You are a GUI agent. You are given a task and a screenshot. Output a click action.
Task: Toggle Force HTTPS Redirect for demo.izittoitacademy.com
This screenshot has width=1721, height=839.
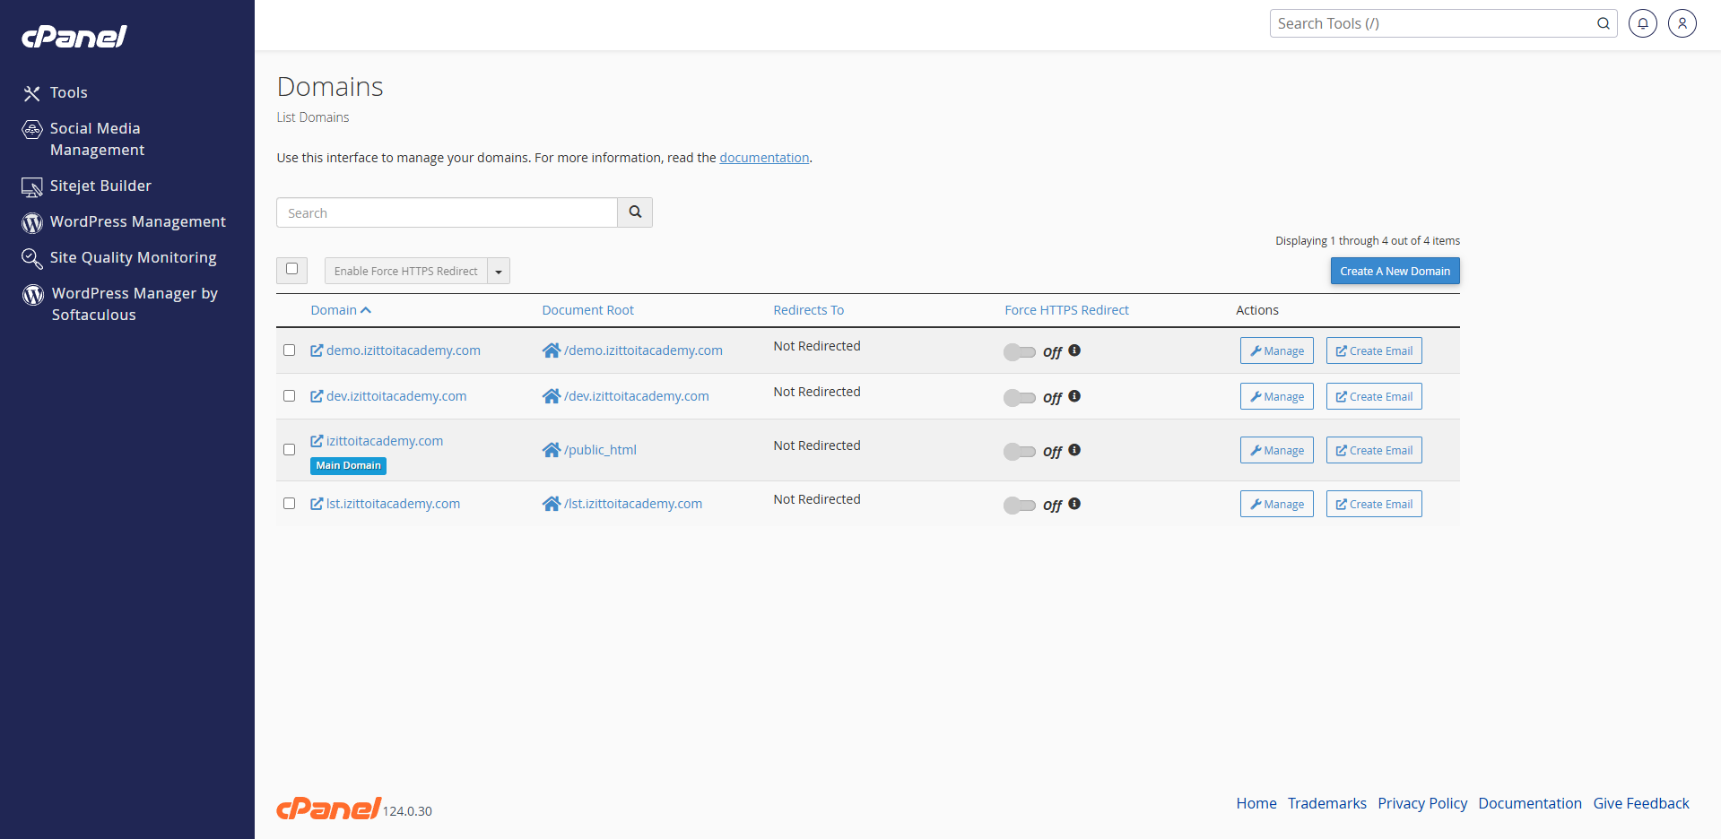tap(1020, 352)
